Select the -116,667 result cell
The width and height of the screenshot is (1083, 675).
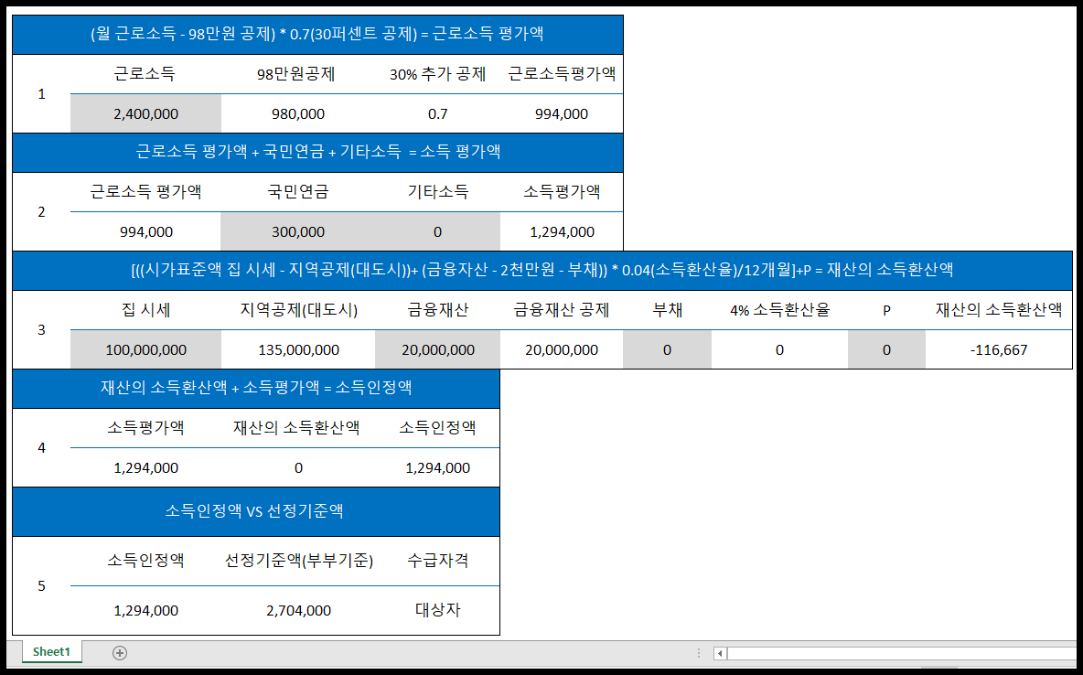tap(999, 350)
